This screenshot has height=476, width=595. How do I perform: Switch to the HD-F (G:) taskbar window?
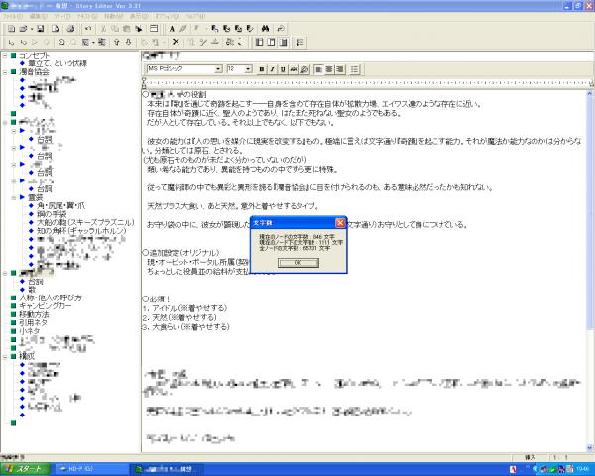click(x=91, y=469)
